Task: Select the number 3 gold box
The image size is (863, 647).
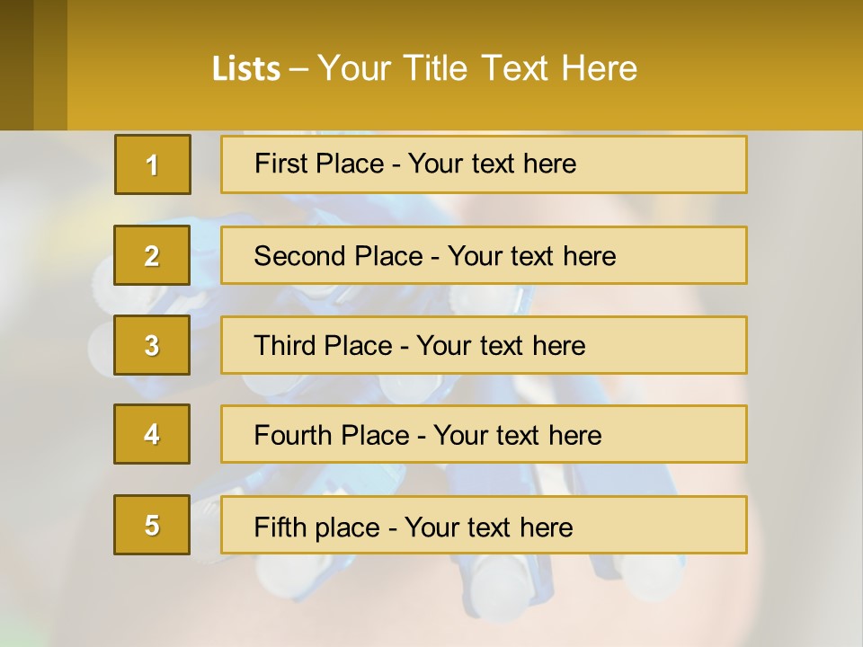Action: [152, 345]
